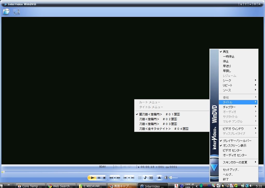
Task: Open the speed dropdown between rewind and fast forward
Action: point(115,178)
